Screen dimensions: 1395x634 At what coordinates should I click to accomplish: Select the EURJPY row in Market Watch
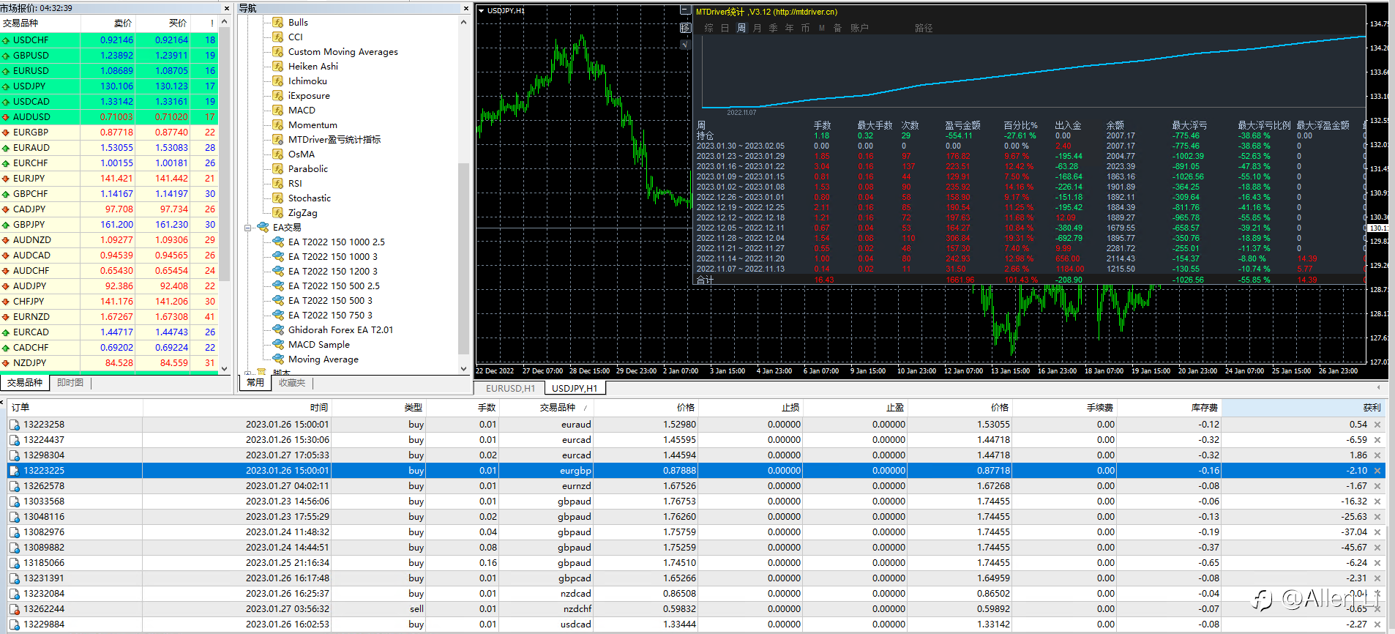[29, 179]
